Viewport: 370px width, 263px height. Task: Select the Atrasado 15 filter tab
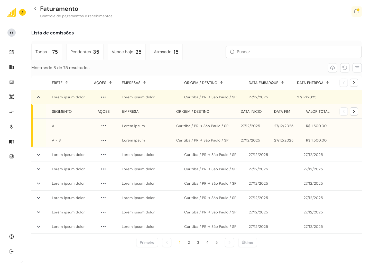[x=166, y=52]
